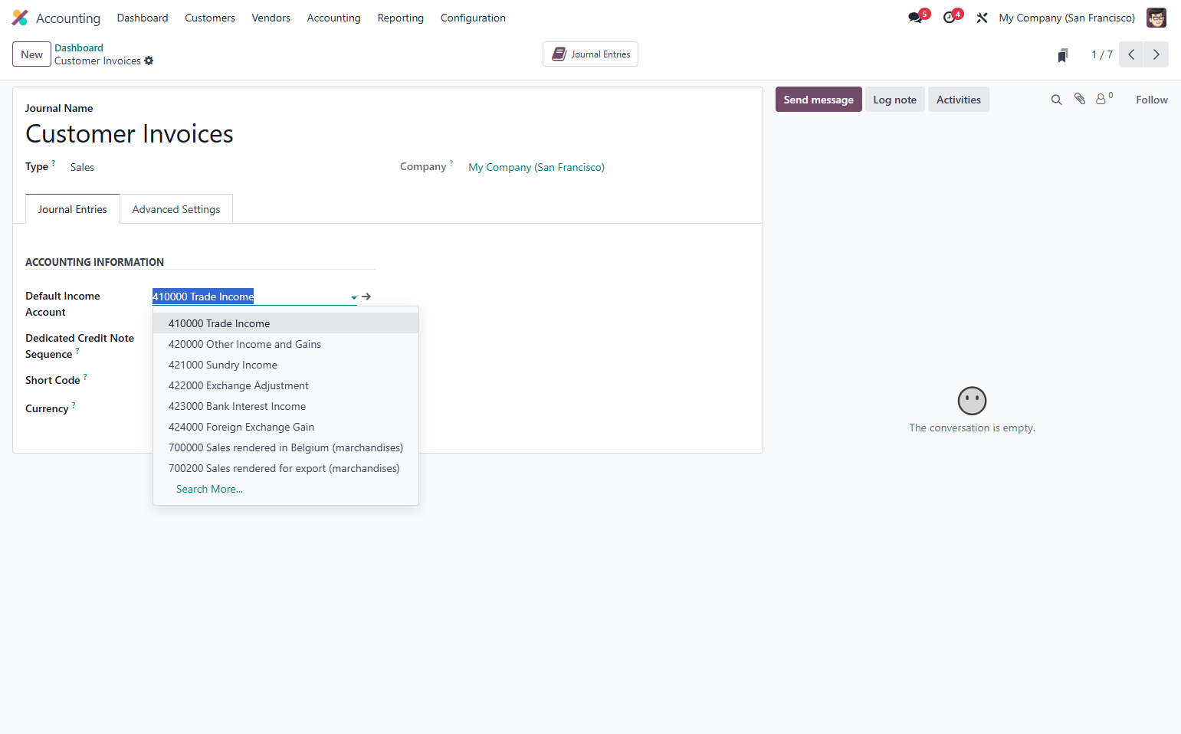Open the Configuration menu

coord(473,18)
